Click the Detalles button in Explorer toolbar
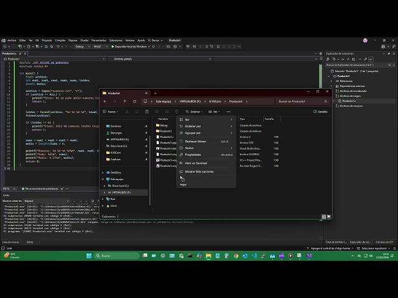The width and height of the screenshot is (398, 298). click(x=320, y=112)
